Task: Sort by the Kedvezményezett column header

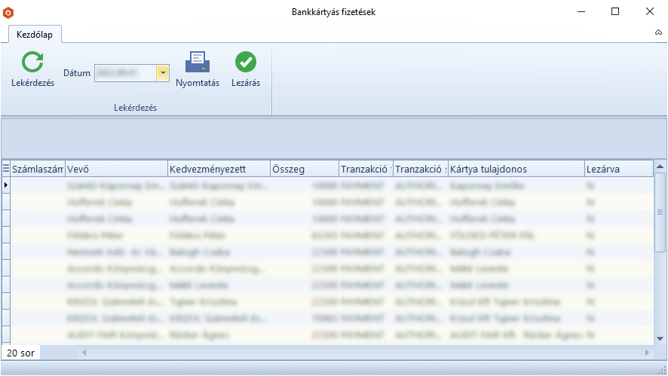Action: tap(218, 170)
